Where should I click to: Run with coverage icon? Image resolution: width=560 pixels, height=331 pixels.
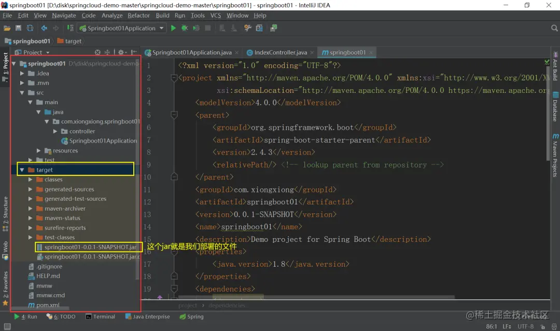(x=196, y=28)
